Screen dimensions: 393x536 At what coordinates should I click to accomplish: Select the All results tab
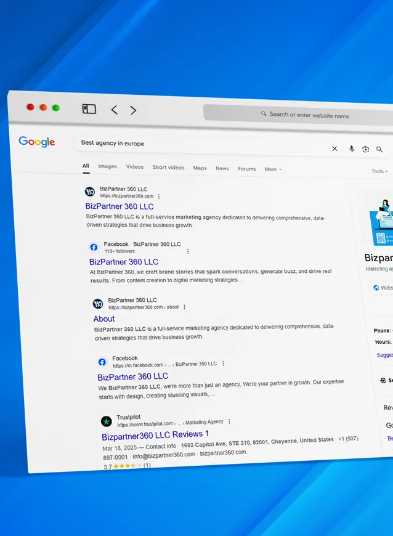tap(86, 166)
